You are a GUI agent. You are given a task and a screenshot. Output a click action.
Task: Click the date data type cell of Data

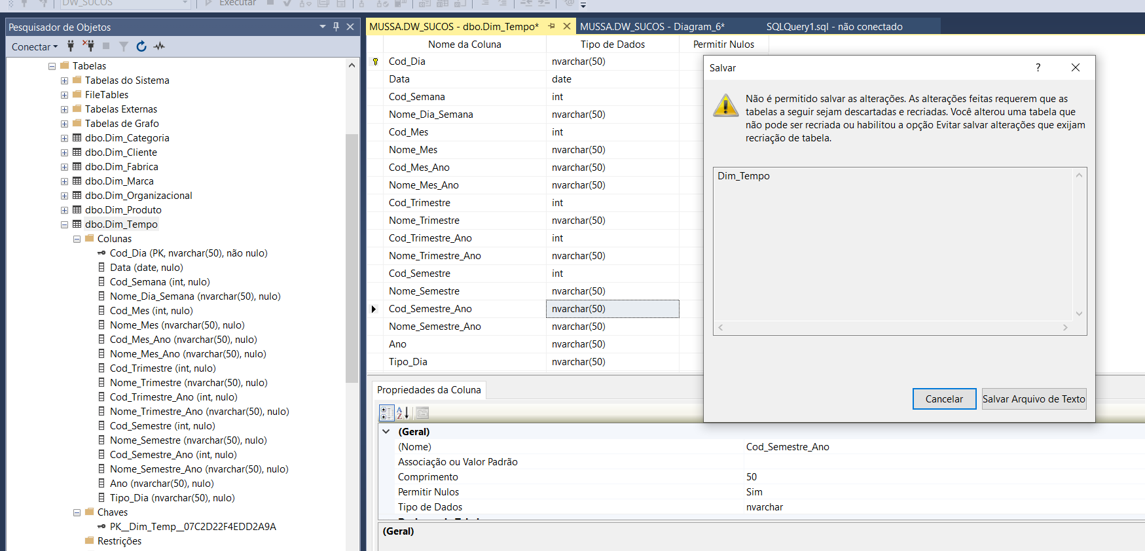tap(613, 79)
